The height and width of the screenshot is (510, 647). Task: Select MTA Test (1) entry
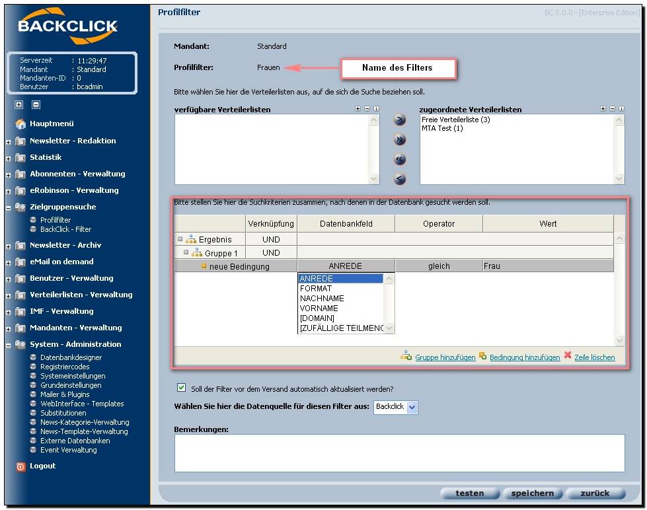coord(442,128)
